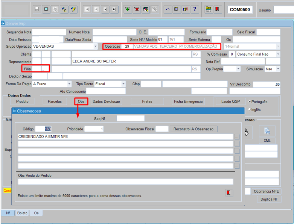294x224 pixels.
Task: Click the Usuario input field
Action: (x=283, y=10)
